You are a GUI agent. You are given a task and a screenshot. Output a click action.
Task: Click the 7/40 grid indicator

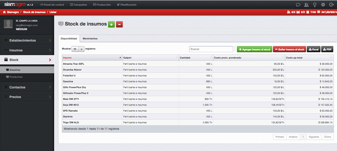(x=311, y=12)
